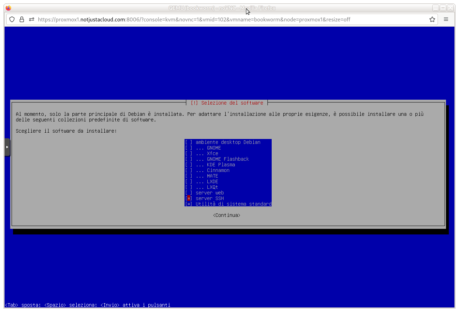Click the URL address bar text
The height and width of the screenshot is (312, 459).
coord(194,19)
